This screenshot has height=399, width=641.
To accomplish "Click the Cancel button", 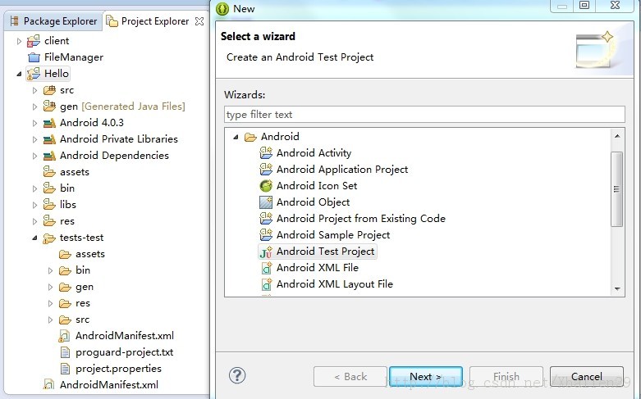I will [587, 376].
